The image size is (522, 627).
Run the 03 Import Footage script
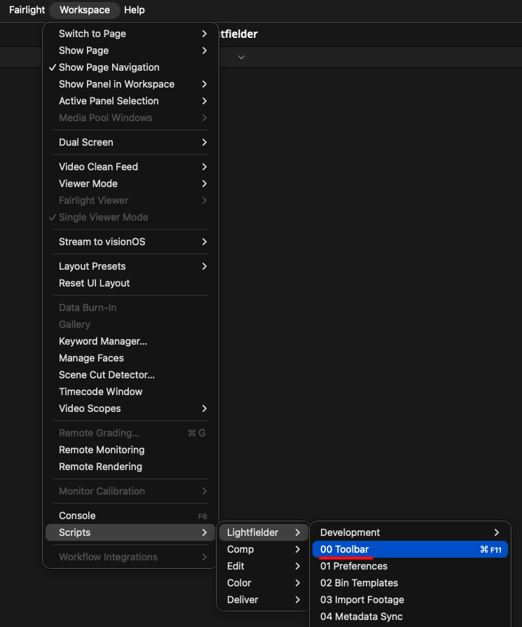[410, 600]
